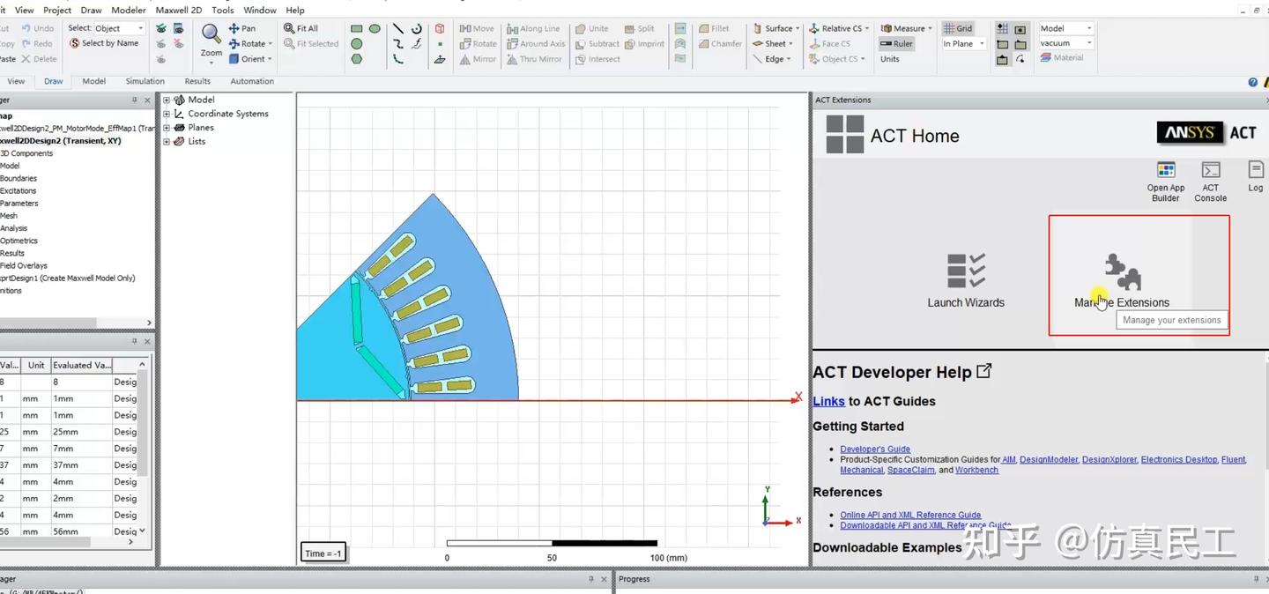This screenshot has width=1269, height=594.
Task: Click the Time = -1 field
Action: point(323,552)
